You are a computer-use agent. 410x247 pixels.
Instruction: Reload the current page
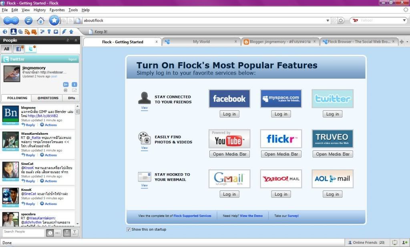(28, 20)
